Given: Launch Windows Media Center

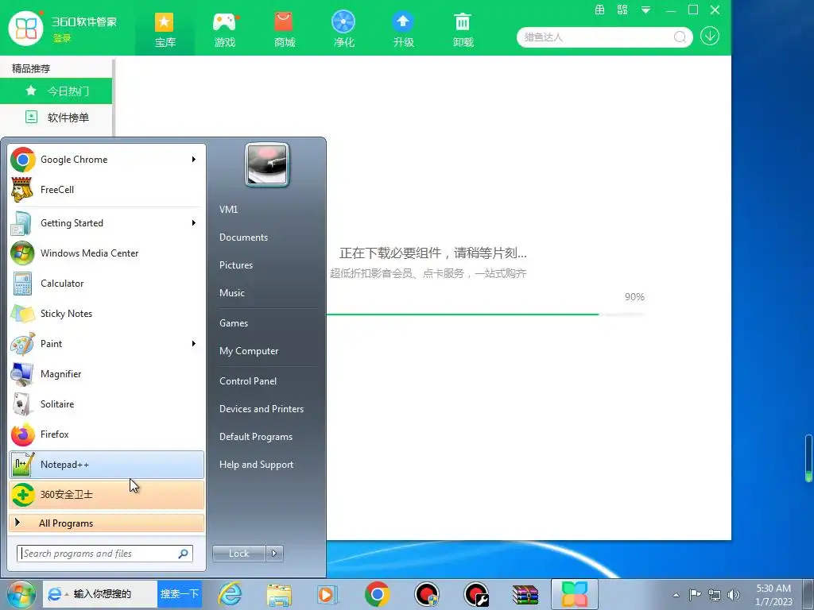Looking at the screenshot, I should 107,253.
